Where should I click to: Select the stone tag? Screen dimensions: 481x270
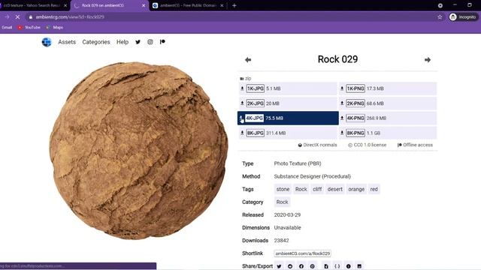point(283,189)
